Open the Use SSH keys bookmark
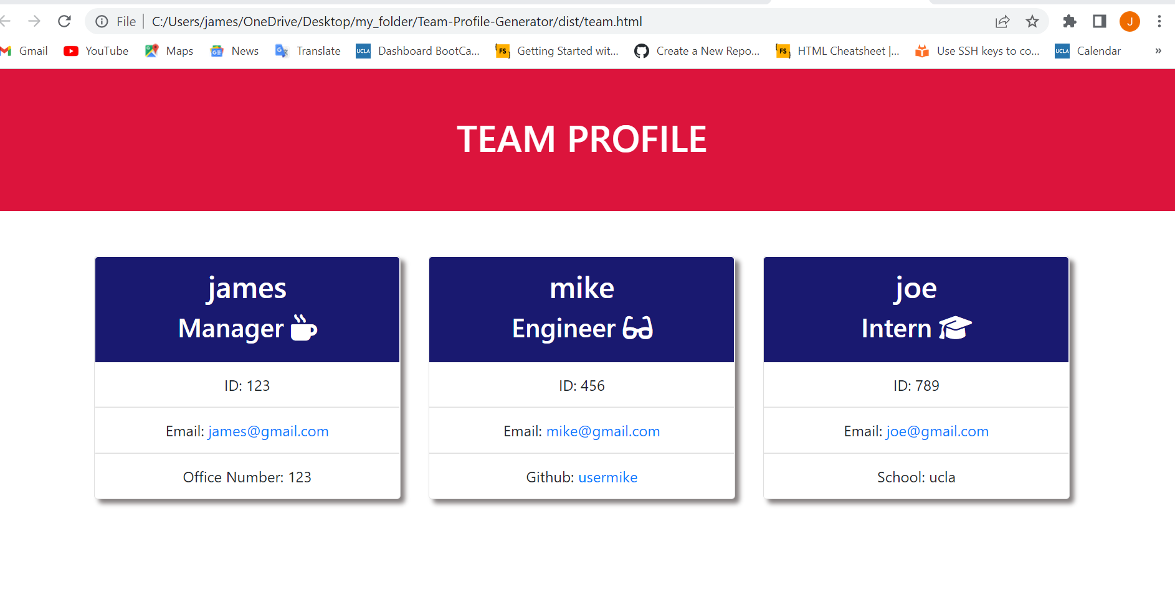Screen dimensions: 1175x595 [x=977, y=51]
